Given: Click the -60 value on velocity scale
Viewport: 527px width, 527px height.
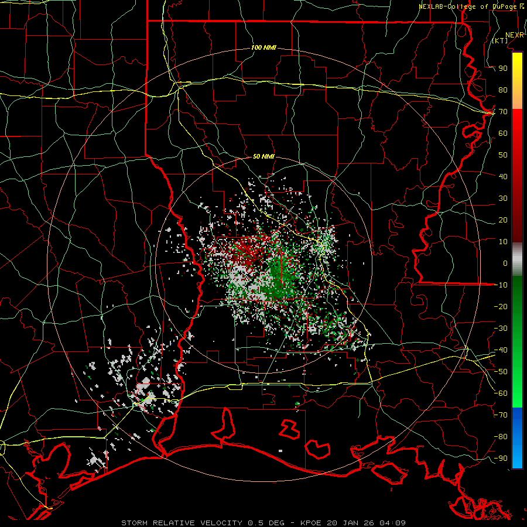Looking at the screenshot, I should pyautogui.click(x=501, y=393).
